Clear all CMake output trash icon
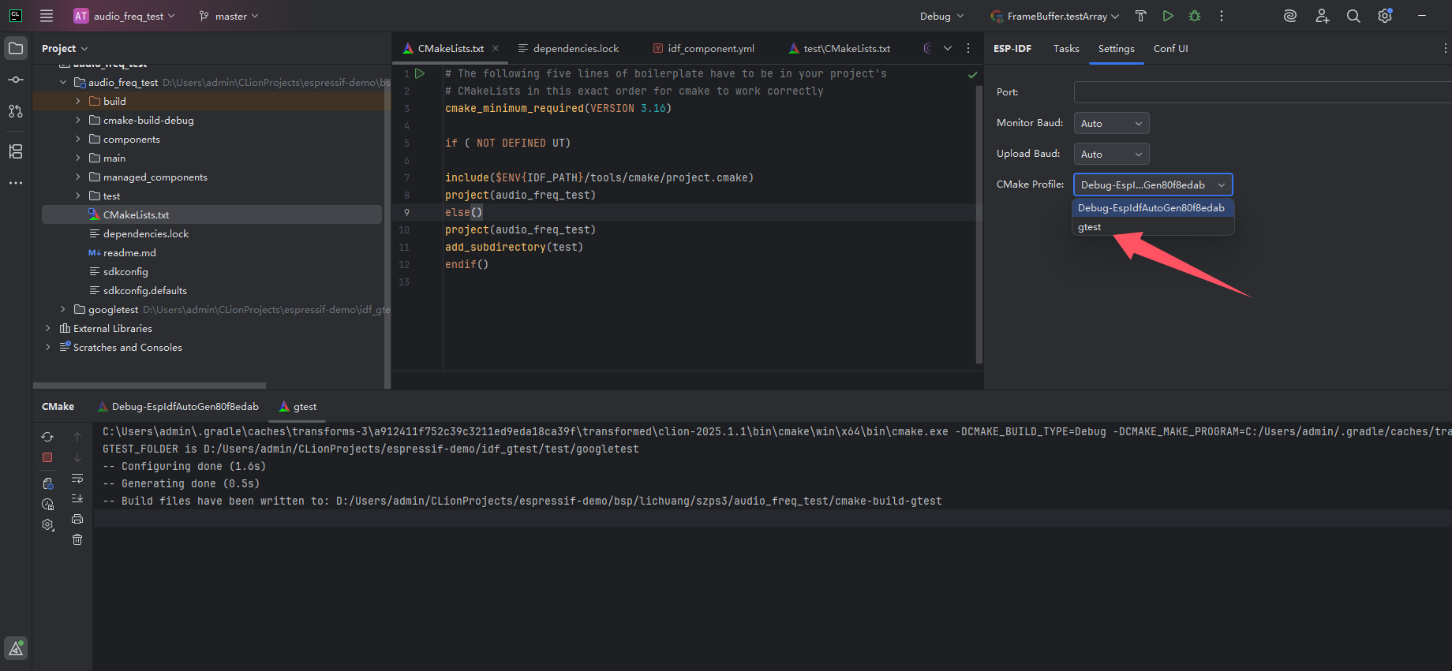This screenshot has height=671, width=1452. [x=77, y=539]
